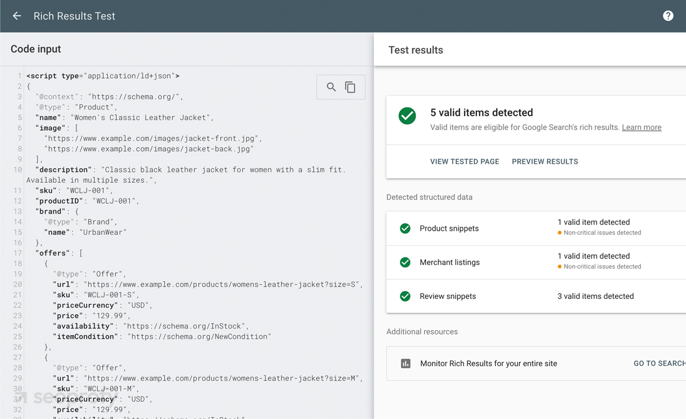Click the jacket-front.jpg image URL line

(153, 138)
